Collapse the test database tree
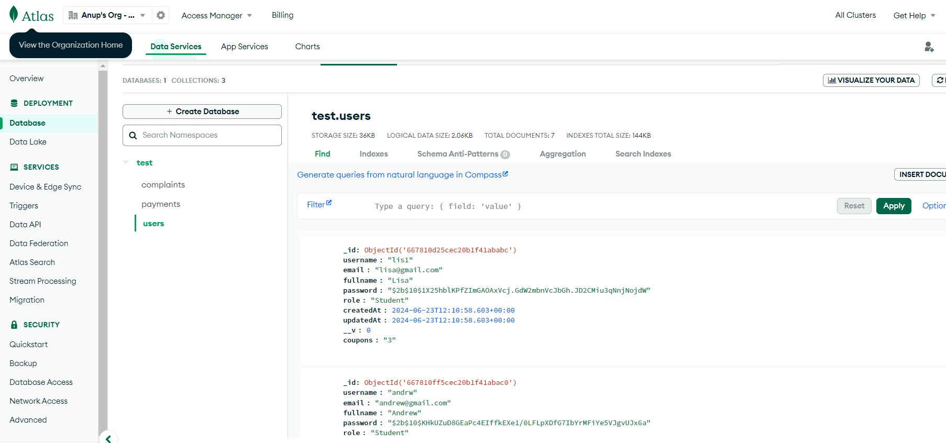The width and height of the screenshot is (946, 443). point(126,163)
